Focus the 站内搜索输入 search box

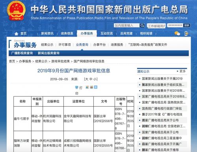tap(126, 26)
